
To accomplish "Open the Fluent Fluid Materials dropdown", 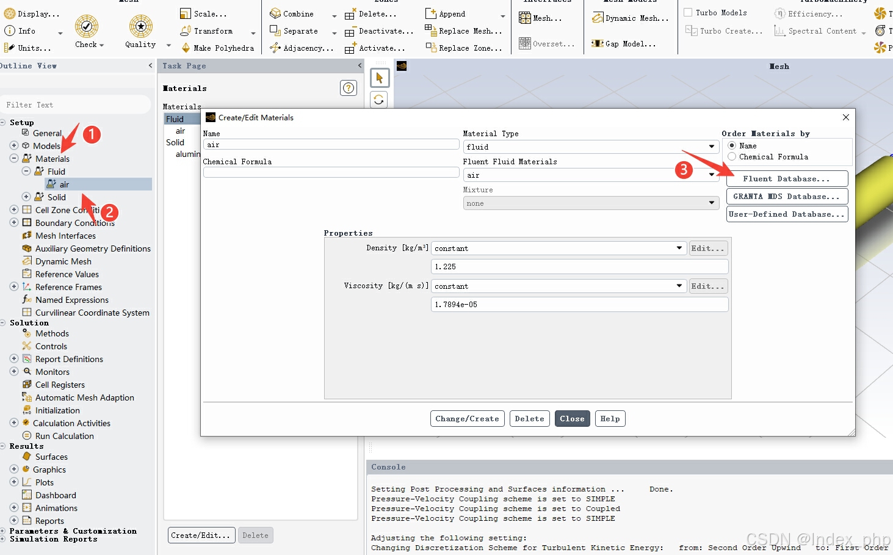I will pos(591,175).
